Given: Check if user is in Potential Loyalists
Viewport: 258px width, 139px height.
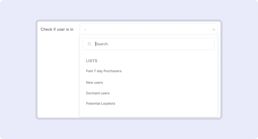Looking at the screenshot, I should coord(100,103).
